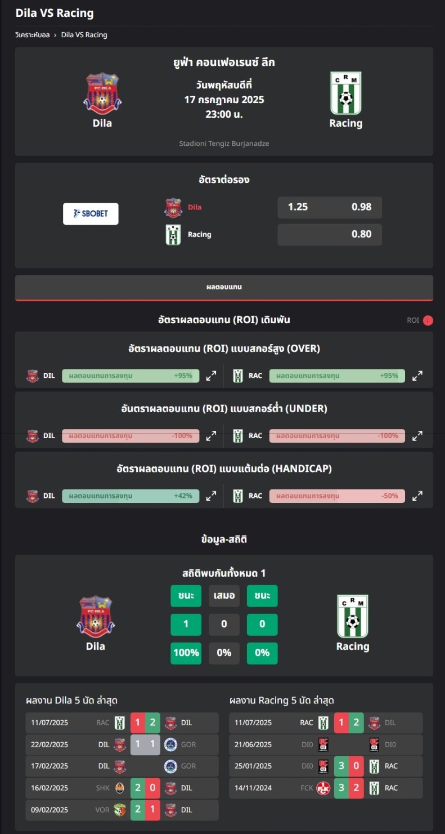The height and width of the screenshot is (834, 445).
Task: Click the DIL HANDICAP +42% ROI bar
Action: tap(131, 496)
